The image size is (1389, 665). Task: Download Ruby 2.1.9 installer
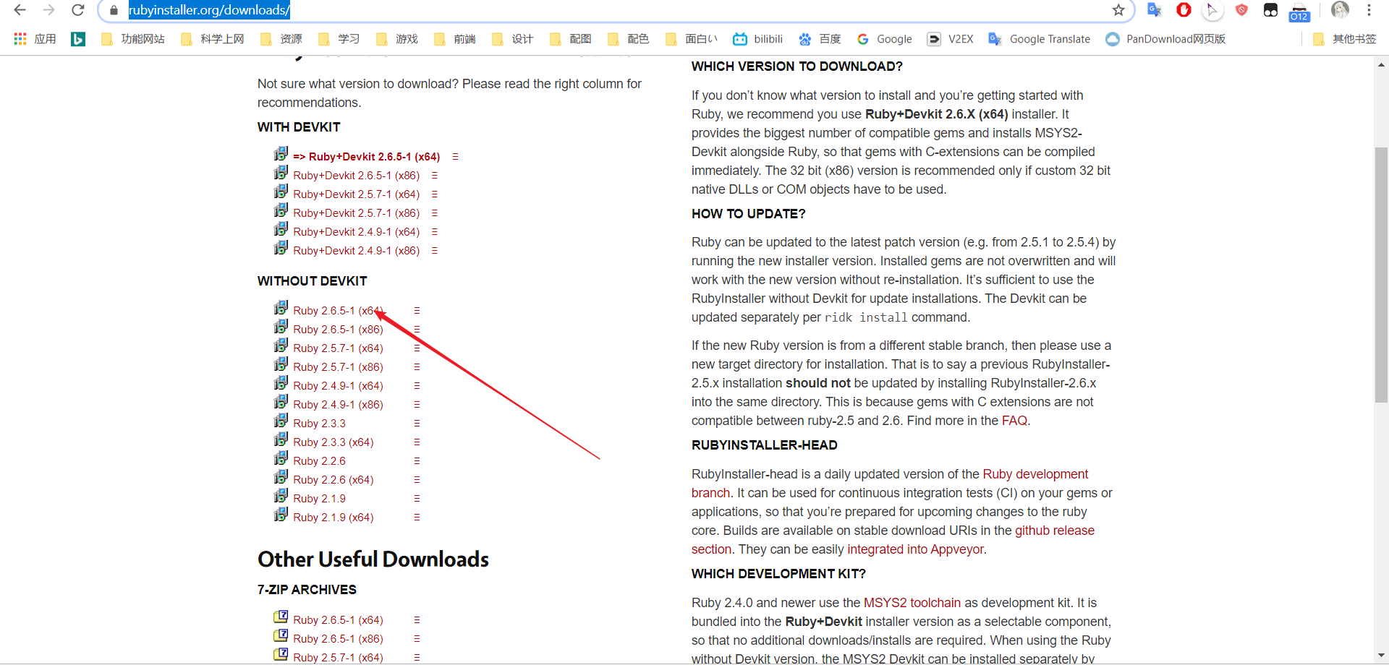(320, 499)
